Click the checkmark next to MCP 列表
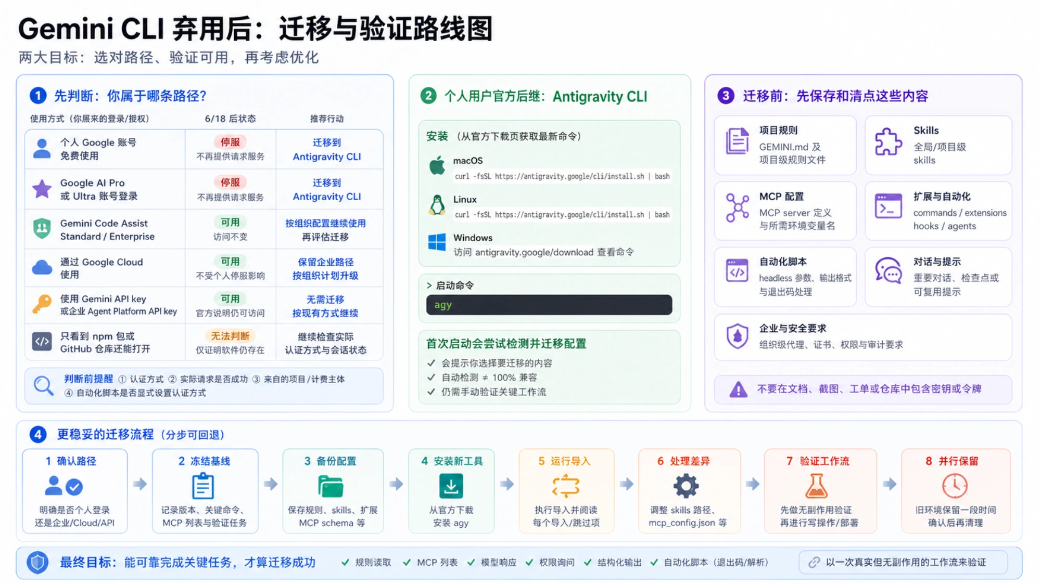The image size is (1041, 585). click(407, 563)
